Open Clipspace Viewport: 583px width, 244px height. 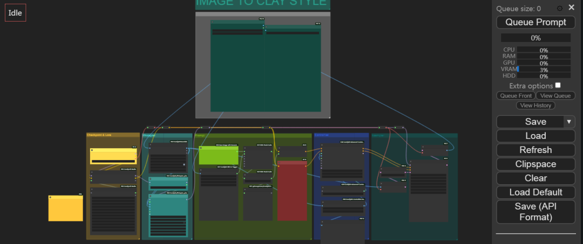[x=535, y=164]
